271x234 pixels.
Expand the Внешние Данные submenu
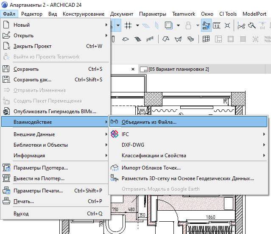[x=106, y=134]
